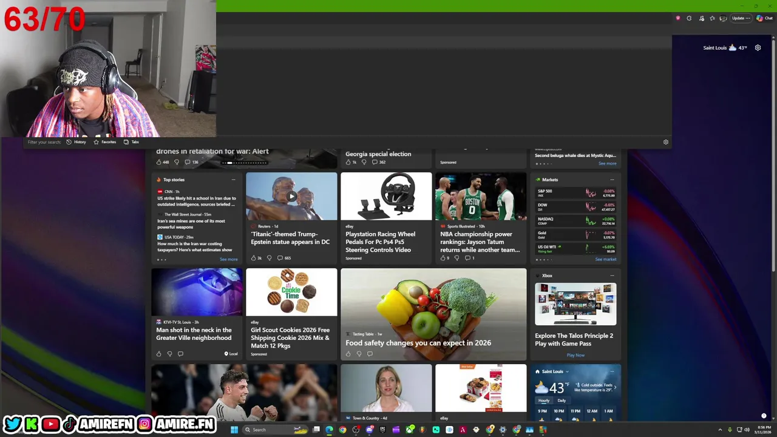Click the gear icon at the panel's right edge
777x437 pixels.
[666, 142]
